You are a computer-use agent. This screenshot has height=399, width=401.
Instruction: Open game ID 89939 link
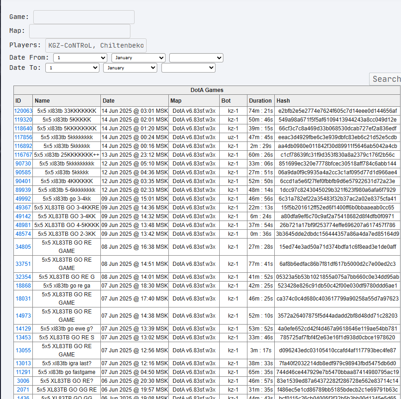click(23, 190)
